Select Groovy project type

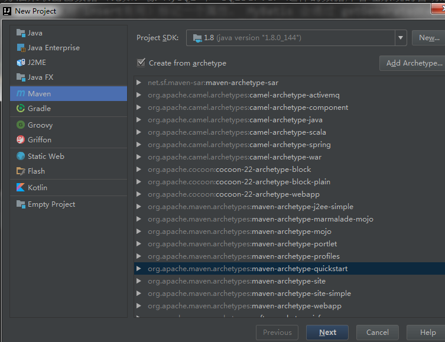click(x=69, y=125)
